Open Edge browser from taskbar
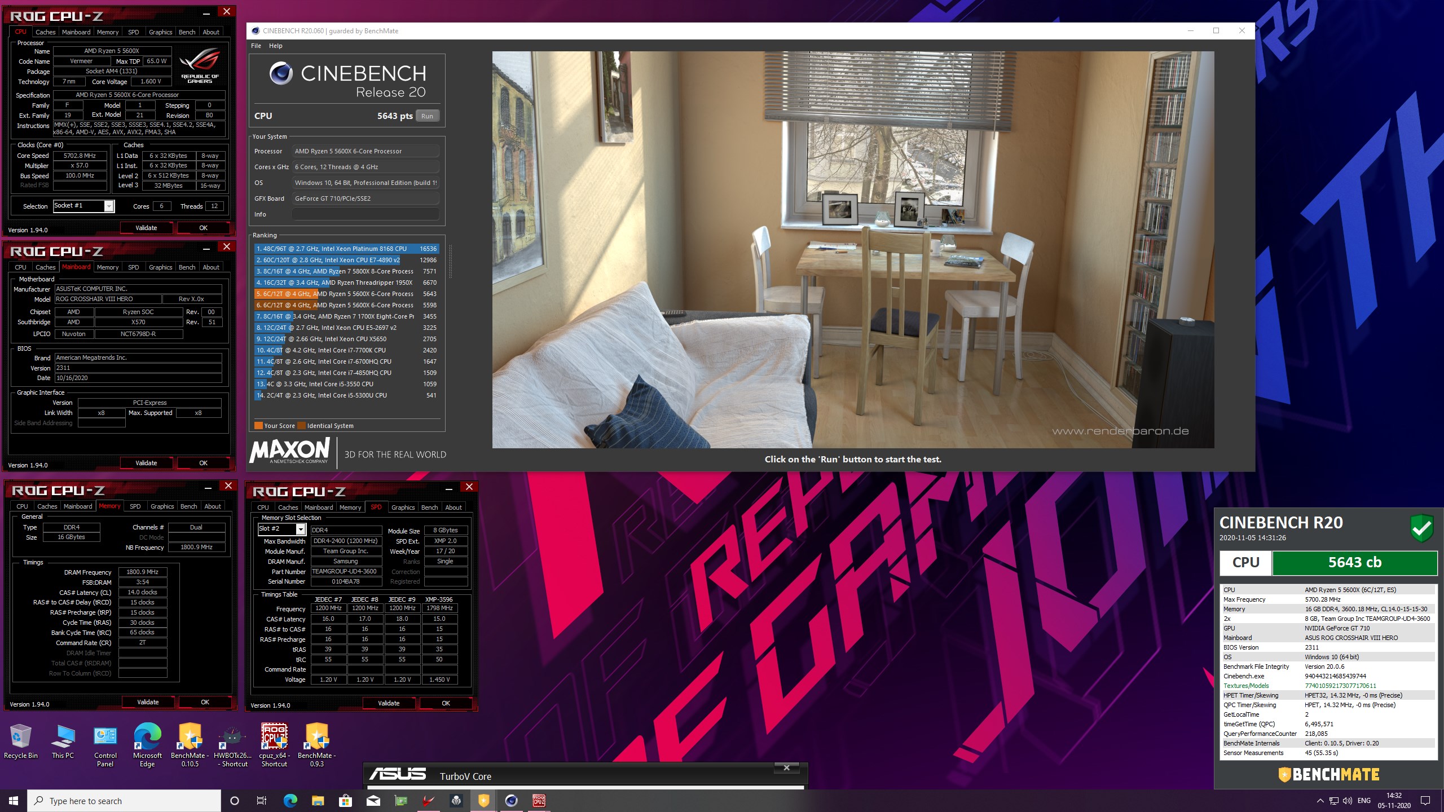The width and height of the screenshot is (1444, 812). (290, 801)
